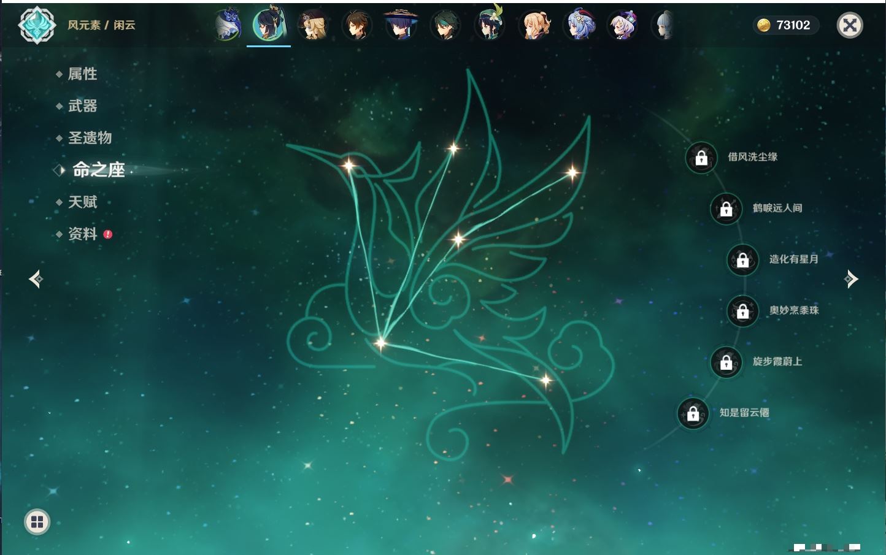886x555 pixels.
Task: Select the 命之座 constellation menu item
Action: point(98,170)
